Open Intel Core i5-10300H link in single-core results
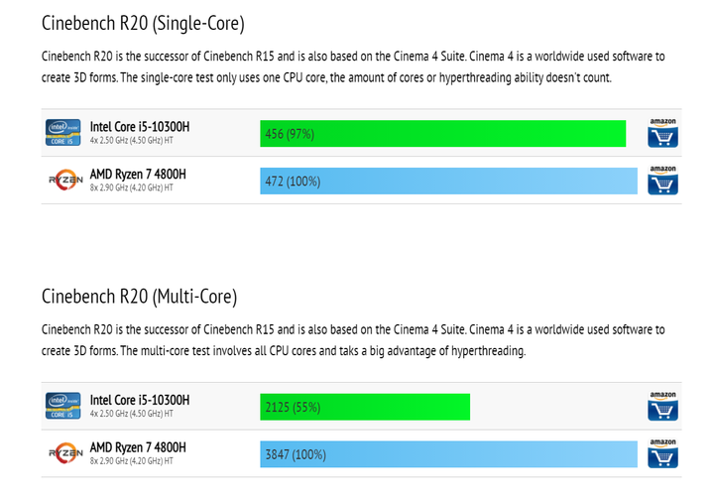Image resolution: width=714 pixels, height=498 pixels. (x=140, y=127)
